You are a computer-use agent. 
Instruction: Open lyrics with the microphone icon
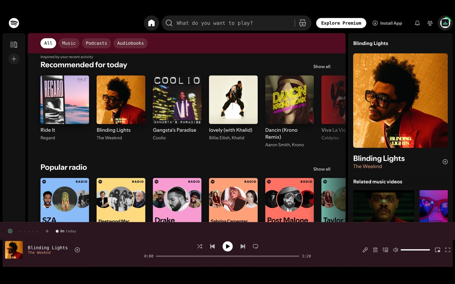365,250
